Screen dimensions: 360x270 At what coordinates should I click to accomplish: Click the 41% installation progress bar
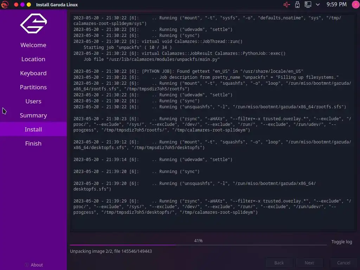click(x=198, y=245)
